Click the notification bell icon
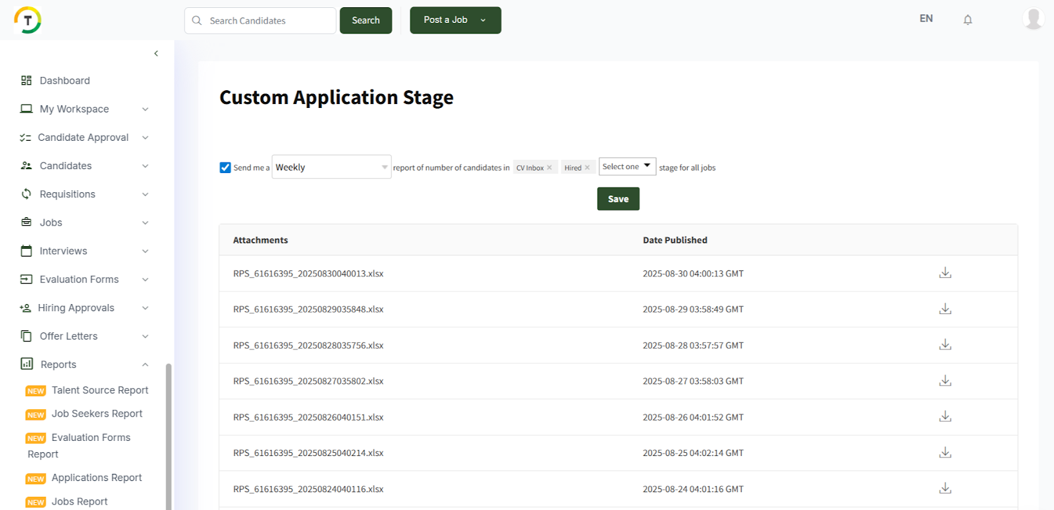Viewport: 1054px width, 510px height. coord(968,20)
